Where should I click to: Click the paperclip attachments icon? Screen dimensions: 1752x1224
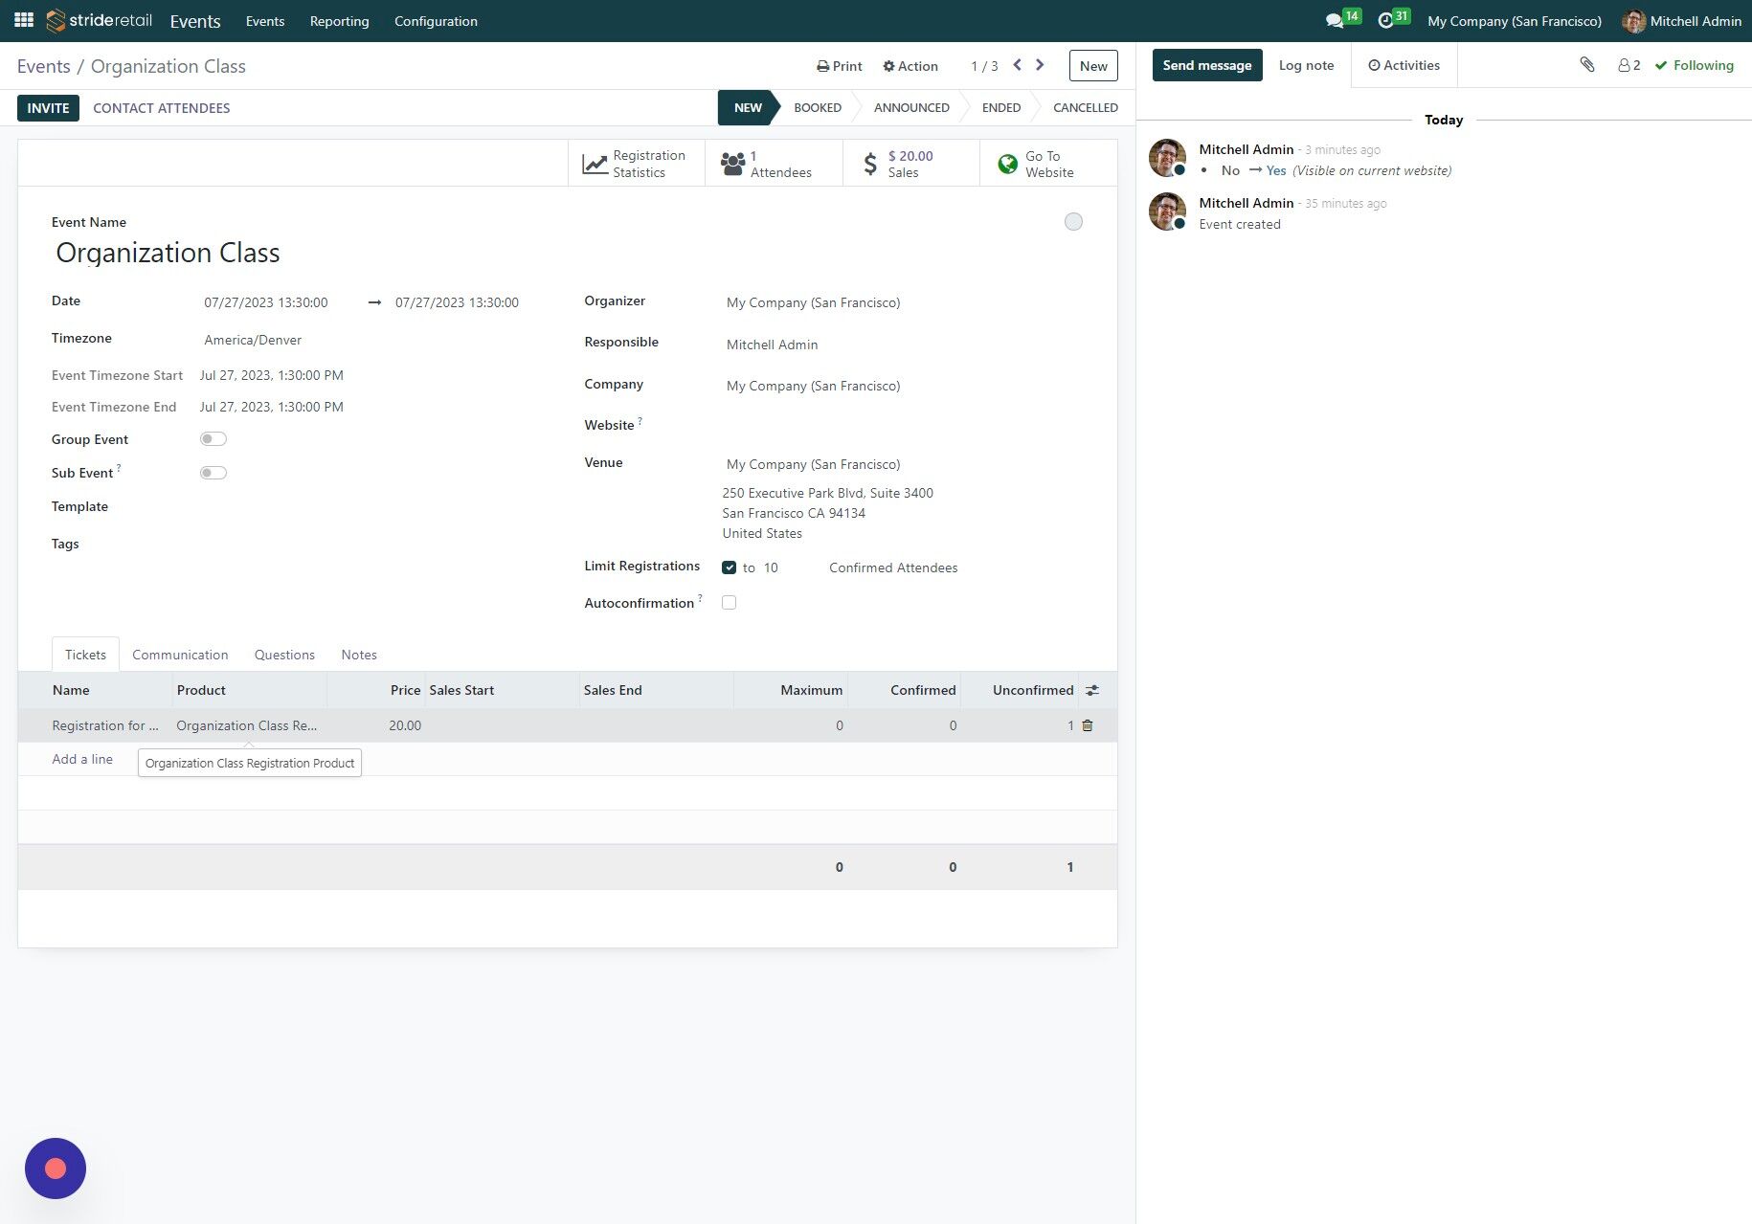[x=1586, y=65]
